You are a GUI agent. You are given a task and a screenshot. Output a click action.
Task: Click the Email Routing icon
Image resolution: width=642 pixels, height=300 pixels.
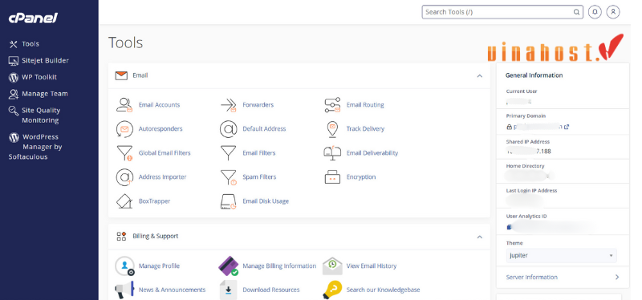(332, 105)
